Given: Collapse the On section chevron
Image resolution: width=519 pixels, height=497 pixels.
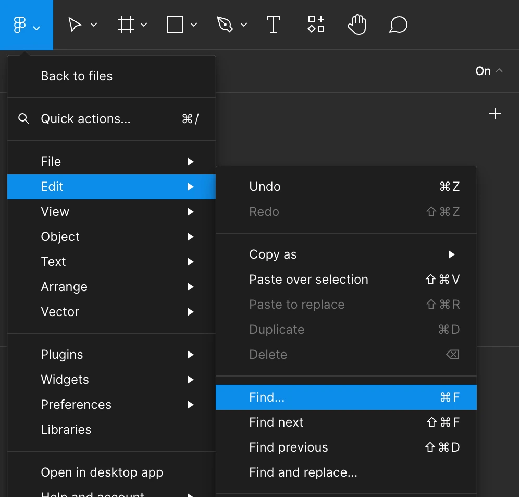Looking at the screenshot, I should 499,71.
